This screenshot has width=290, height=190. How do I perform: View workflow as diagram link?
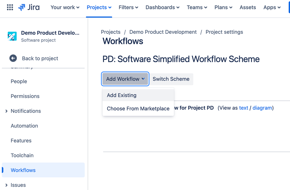pos(262,108)
